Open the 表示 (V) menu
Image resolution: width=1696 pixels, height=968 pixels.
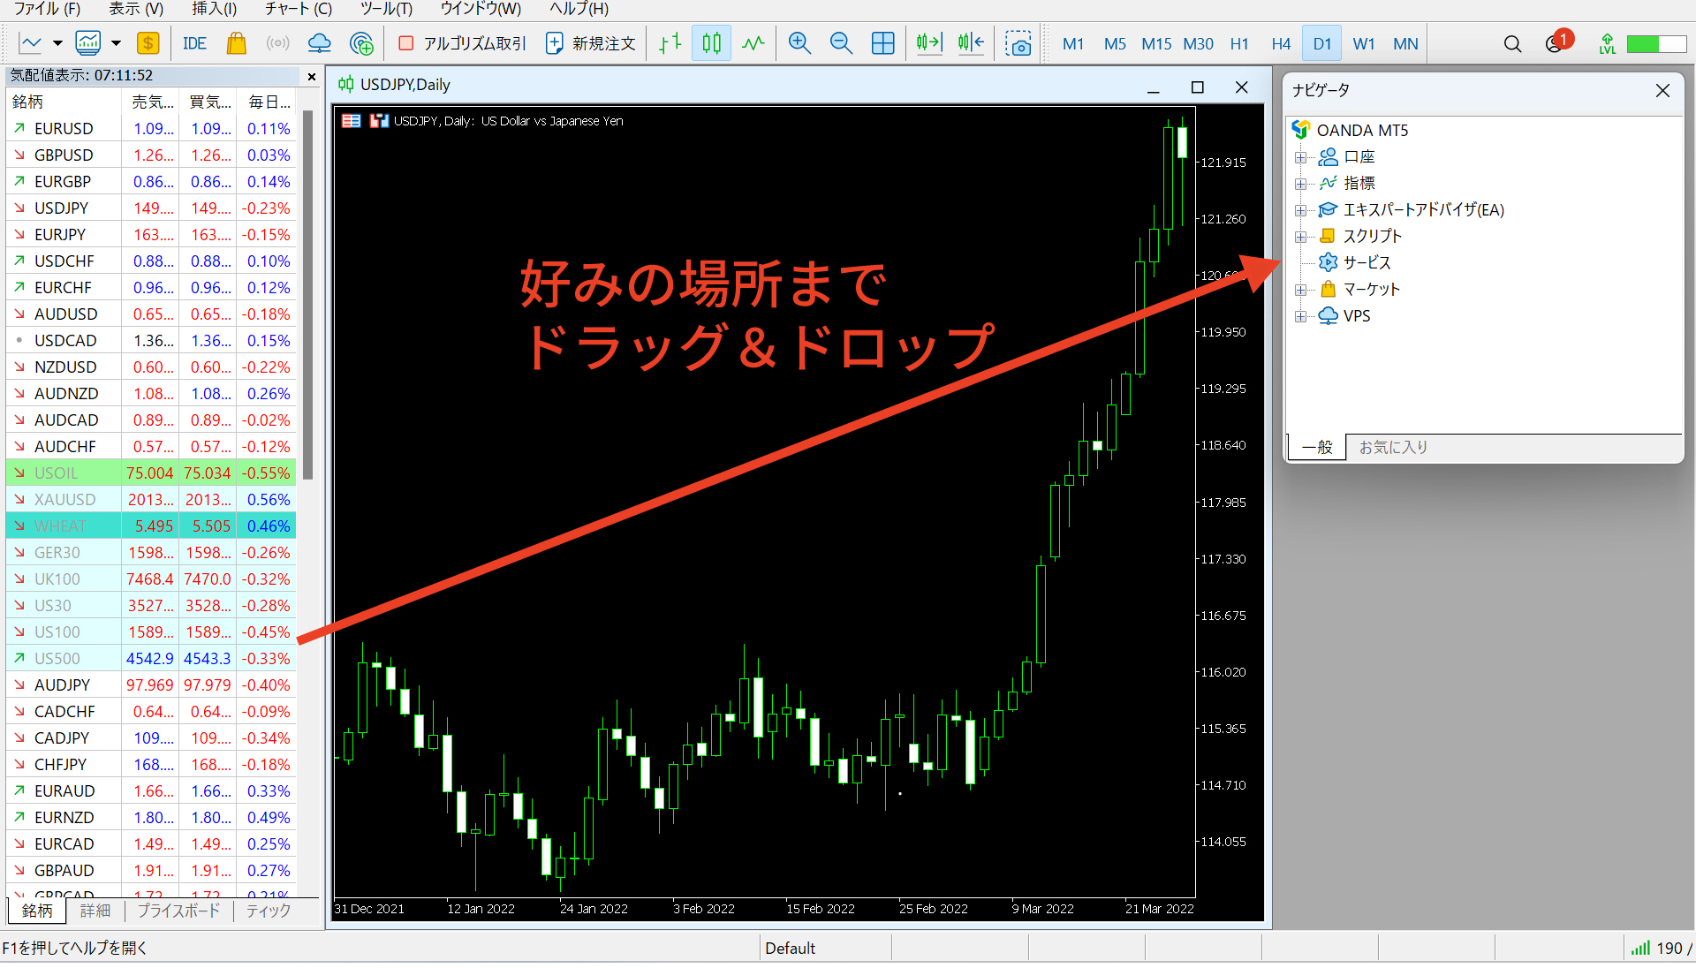(x=136, y=9)
